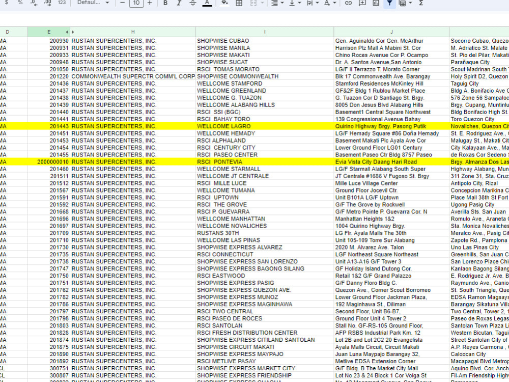Click cell SHOPWISE EXPRESS MAGINHAWA

(265, 304)
